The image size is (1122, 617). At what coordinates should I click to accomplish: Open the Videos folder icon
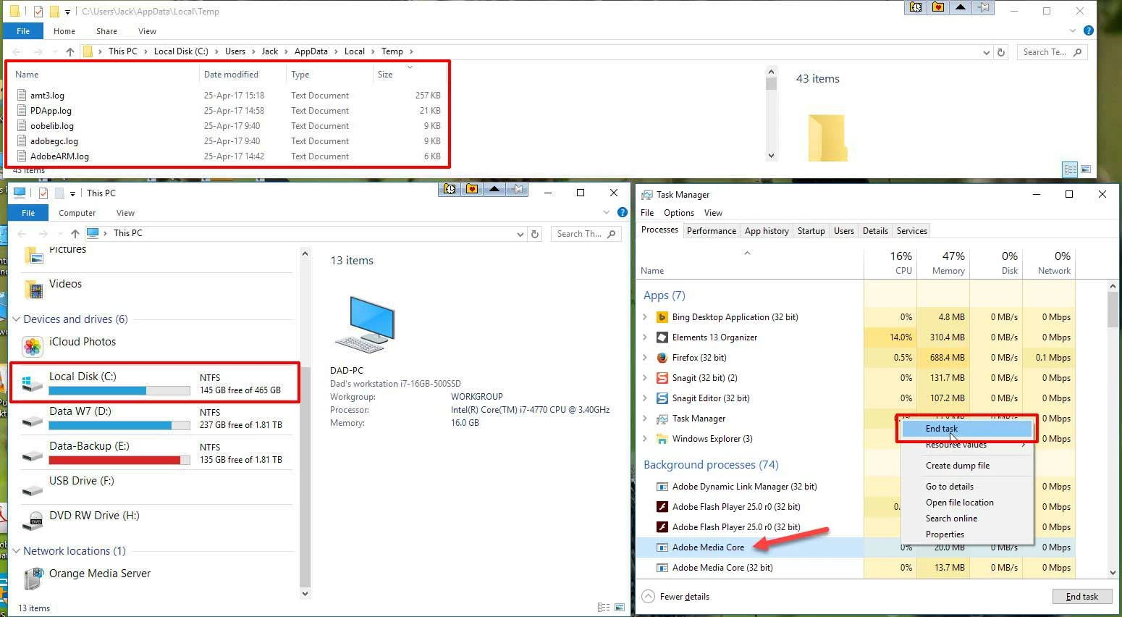click(x=33, y=289)
